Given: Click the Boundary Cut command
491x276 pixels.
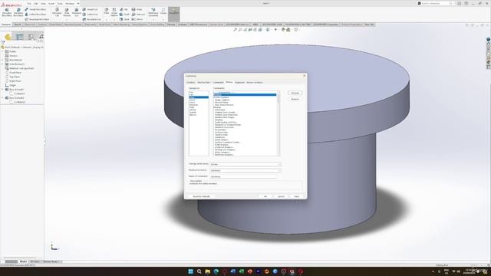Looking at the screenshot, I should click(x=92, y=19).
